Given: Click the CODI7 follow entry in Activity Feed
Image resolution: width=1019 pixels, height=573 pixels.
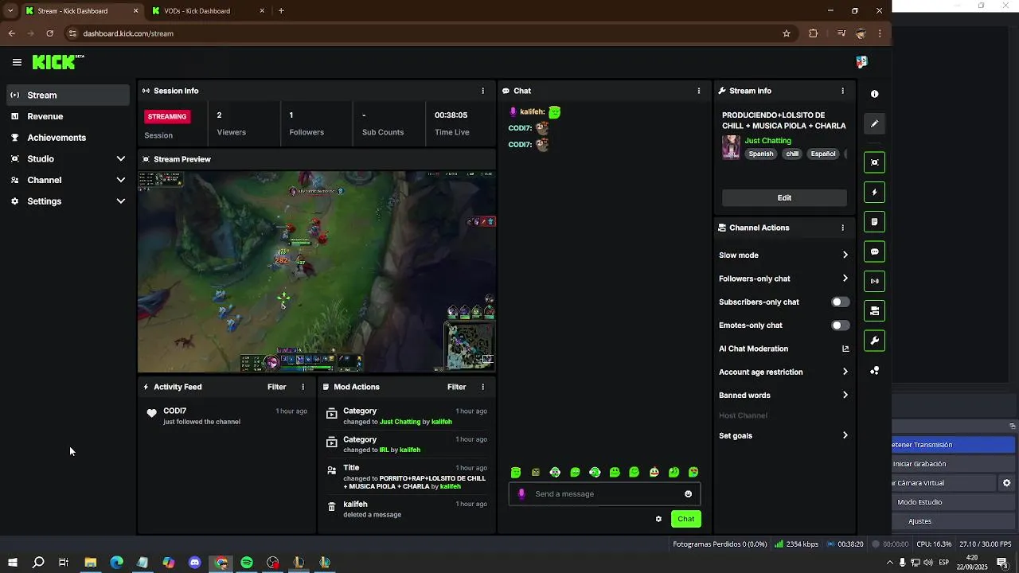Looking at the screenshot, I should (227, 416).
